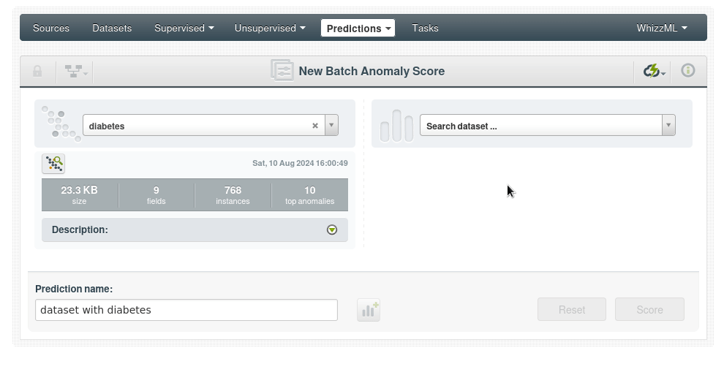Click the add dataset output icon
The width and height of the screenshot is (724, 375).
tap(369, 310)
